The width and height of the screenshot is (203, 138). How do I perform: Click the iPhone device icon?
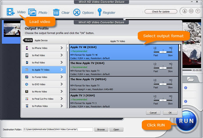(27, 48)
